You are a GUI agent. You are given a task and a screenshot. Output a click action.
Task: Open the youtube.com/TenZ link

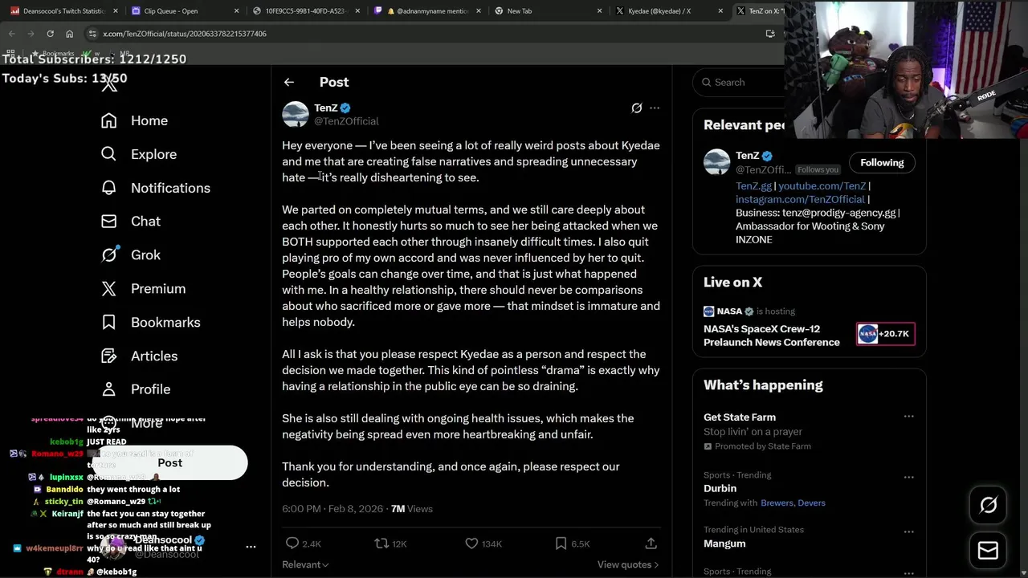(x=822, y=185)
